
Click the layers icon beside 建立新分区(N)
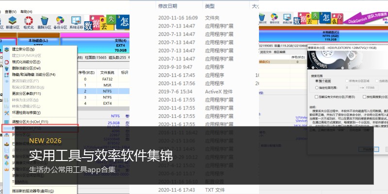7,49
